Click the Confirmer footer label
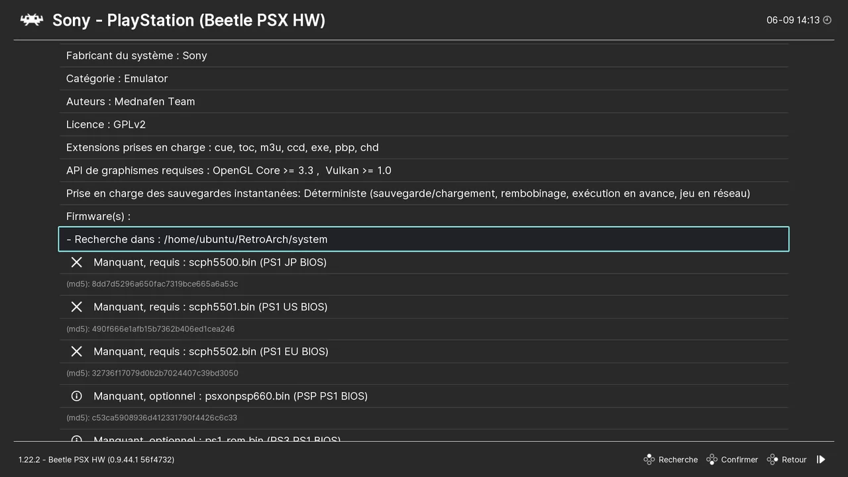This screenshot has height=477, width=848. [x=739, y=460]
